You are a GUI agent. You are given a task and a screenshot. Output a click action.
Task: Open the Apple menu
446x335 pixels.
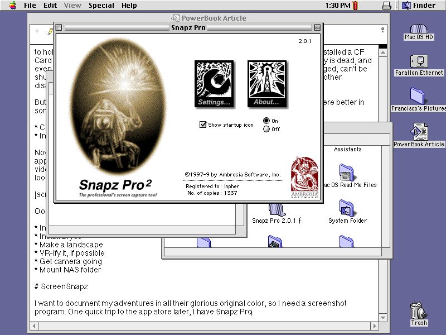point(12,6)
